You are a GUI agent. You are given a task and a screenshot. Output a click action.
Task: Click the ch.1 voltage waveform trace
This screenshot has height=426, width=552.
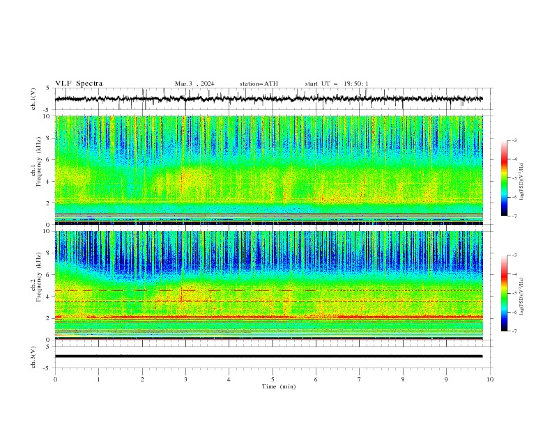tap(268, 99)
